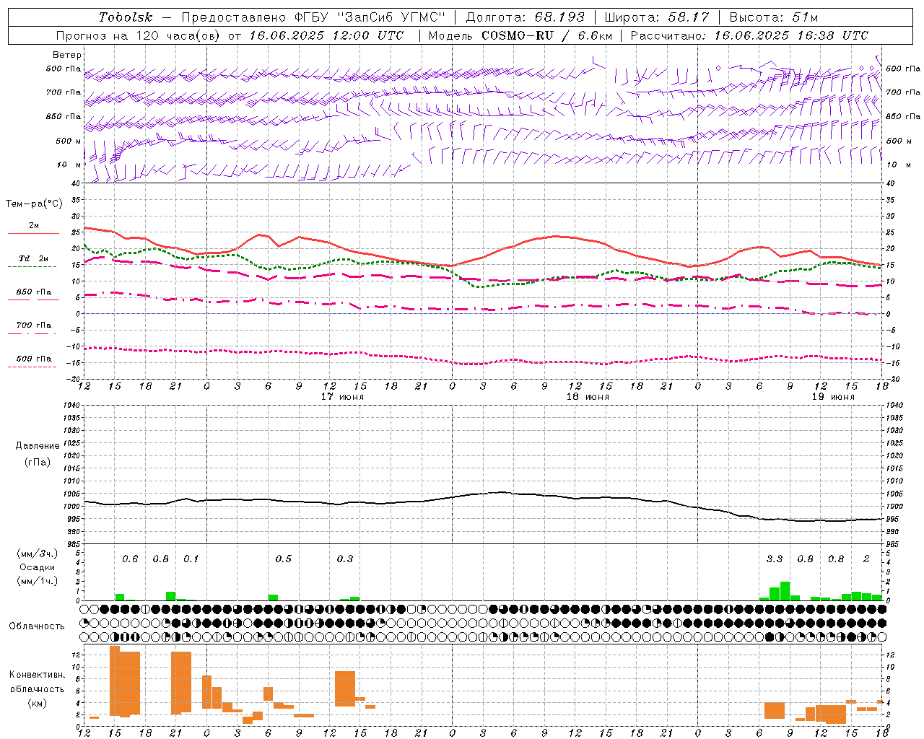Image resolution: width=924 pixels, height=739 pixels.
Task: Click the '18 июня' date label
Action: [x=588, y=397]
